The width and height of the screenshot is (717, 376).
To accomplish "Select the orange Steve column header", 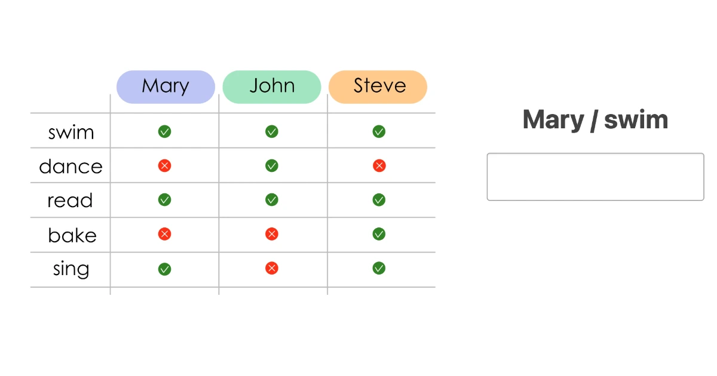I will tap(378, 87).
